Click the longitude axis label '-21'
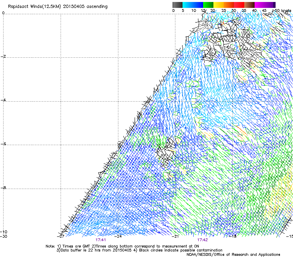Viewport: 293px width, 257px height. pyautogui.click(x=175, y=236)
